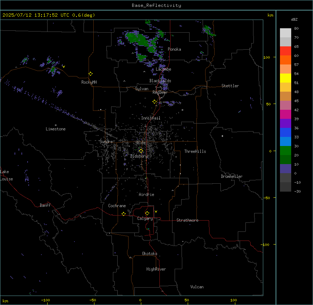Viewport: 313px width, 305px height.
Task: Select the slate blue 0-10 dBZ swatch
Action: pyautogui.click(x=285, y=169)
